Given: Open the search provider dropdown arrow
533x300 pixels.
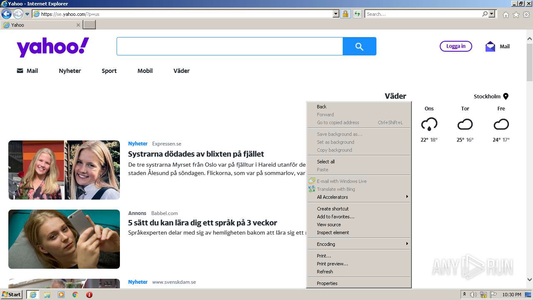Looking at the screenshot, I should click(492, 14).
